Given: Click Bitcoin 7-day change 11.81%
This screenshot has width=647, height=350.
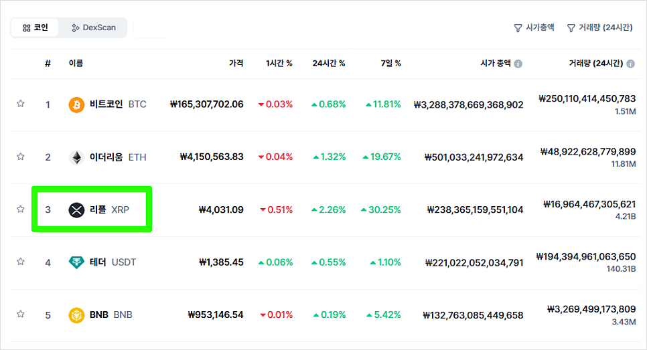Looking at the screenshot, I should pos(383,104).
